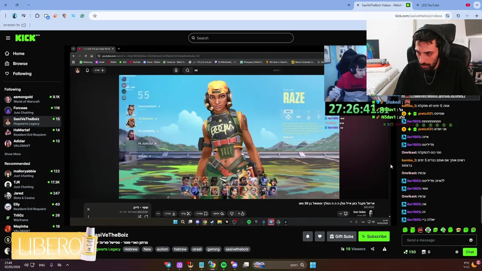The image size is (482, 271).
Task: Bookmark page with star icon
Action: pos(95,16)
